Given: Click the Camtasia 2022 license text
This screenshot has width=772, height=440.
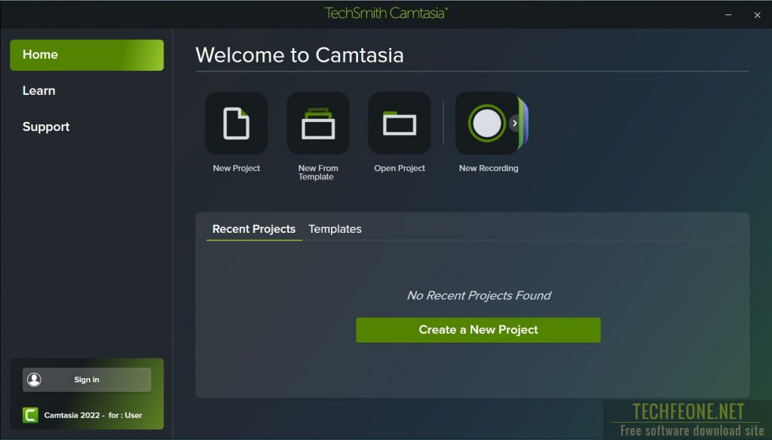Looking at the screenshot, I should click(x=93, y=415).
